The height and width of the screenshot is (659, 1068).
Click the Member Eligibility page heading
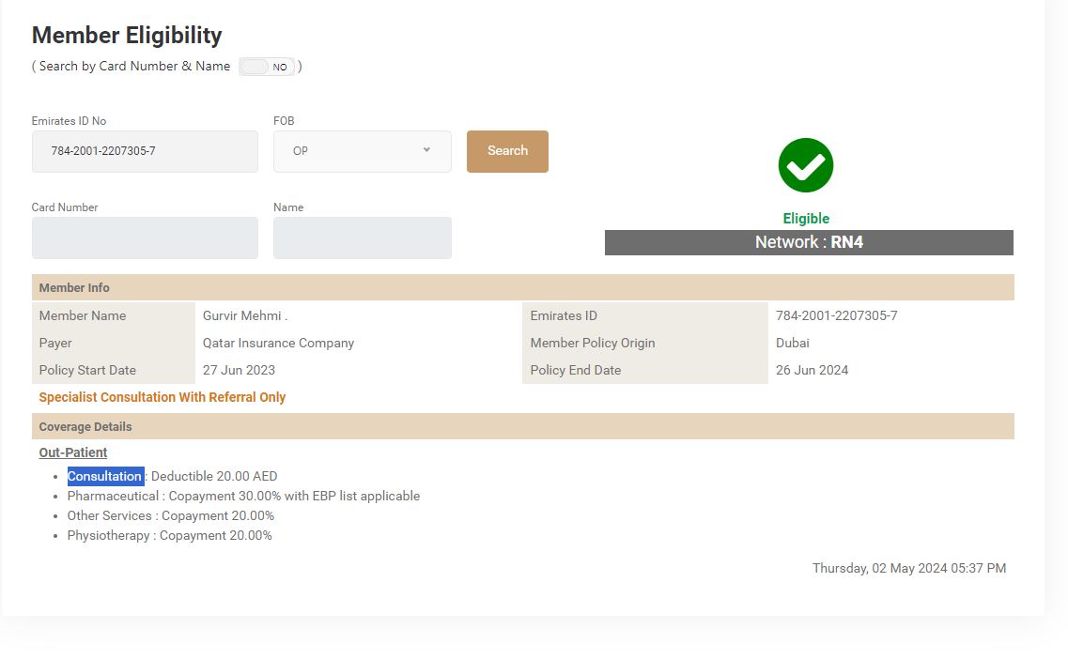click(x=127, y=36)
